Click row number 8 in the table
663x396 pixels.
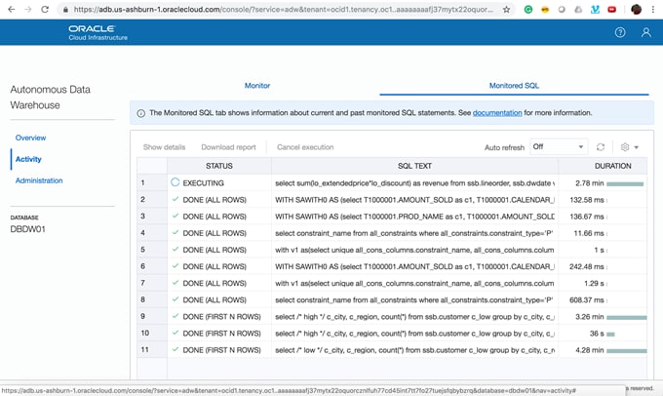coord(143,299)
